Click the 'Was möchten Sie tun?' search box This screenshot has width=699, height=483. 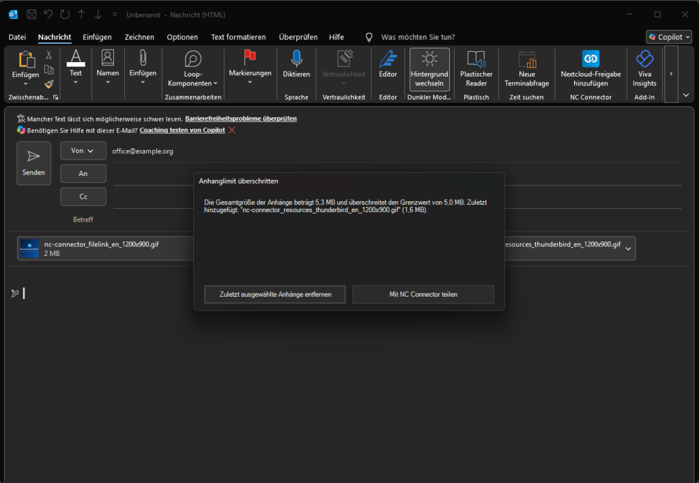click(418, 37)
